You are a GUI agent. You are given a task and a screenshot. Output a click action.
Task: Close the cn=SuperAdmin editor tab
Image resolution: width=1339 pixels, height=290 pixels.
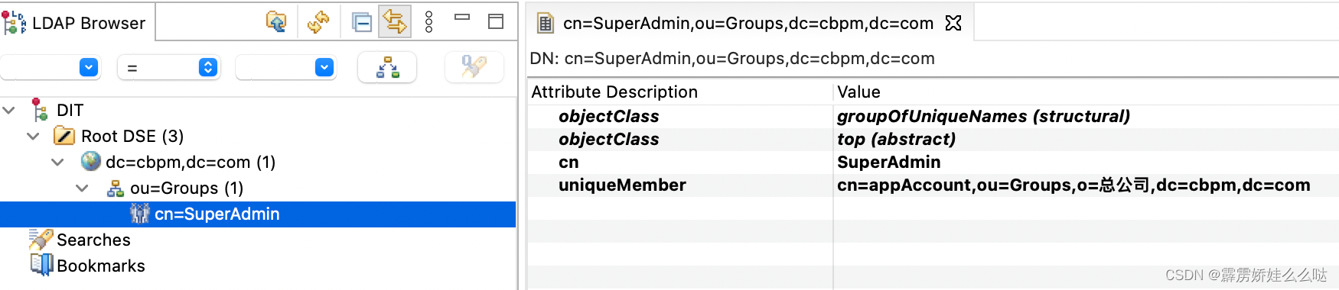[x=953, y=23]
